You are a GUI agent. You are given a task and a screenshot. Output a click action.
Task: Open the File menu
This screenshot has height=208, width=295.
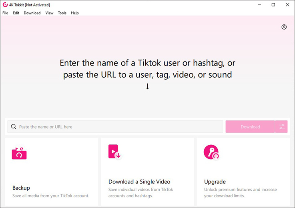pyautogui.click(x=5, y=13)
